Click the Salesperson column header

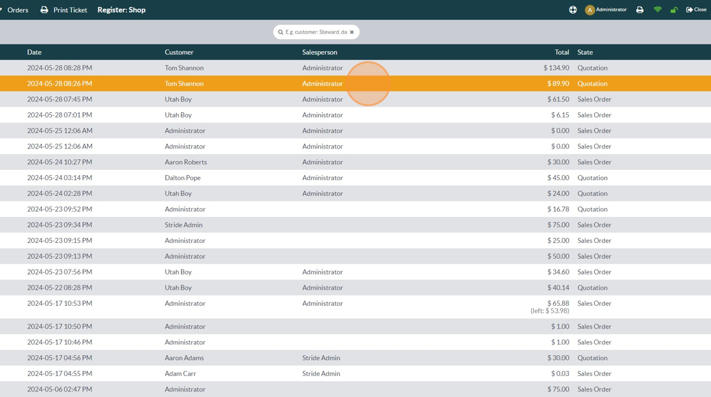(320, 52)
